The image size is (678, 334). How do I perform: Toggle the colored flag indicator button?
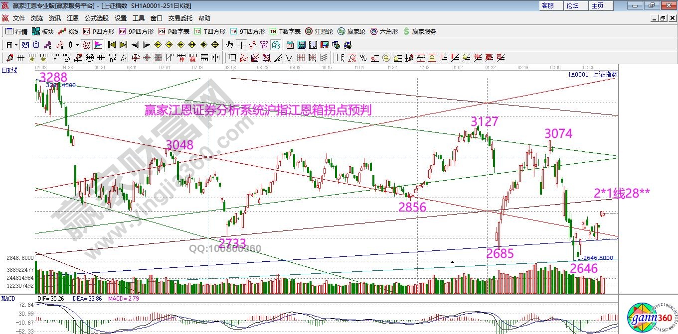pyautogui.click(x=98, y=45)
